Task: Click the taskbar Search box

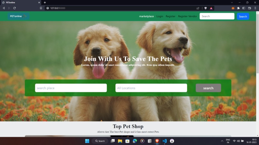Action: 100,141
